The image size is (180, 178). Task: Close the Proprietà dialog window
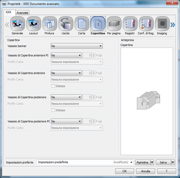pos(172,3)
